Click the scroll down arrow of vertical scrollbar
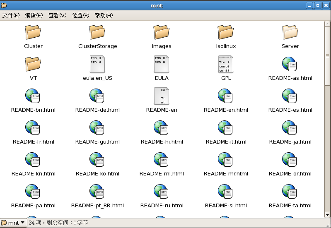This screenshot has width=331, height=228. point(327,214)
